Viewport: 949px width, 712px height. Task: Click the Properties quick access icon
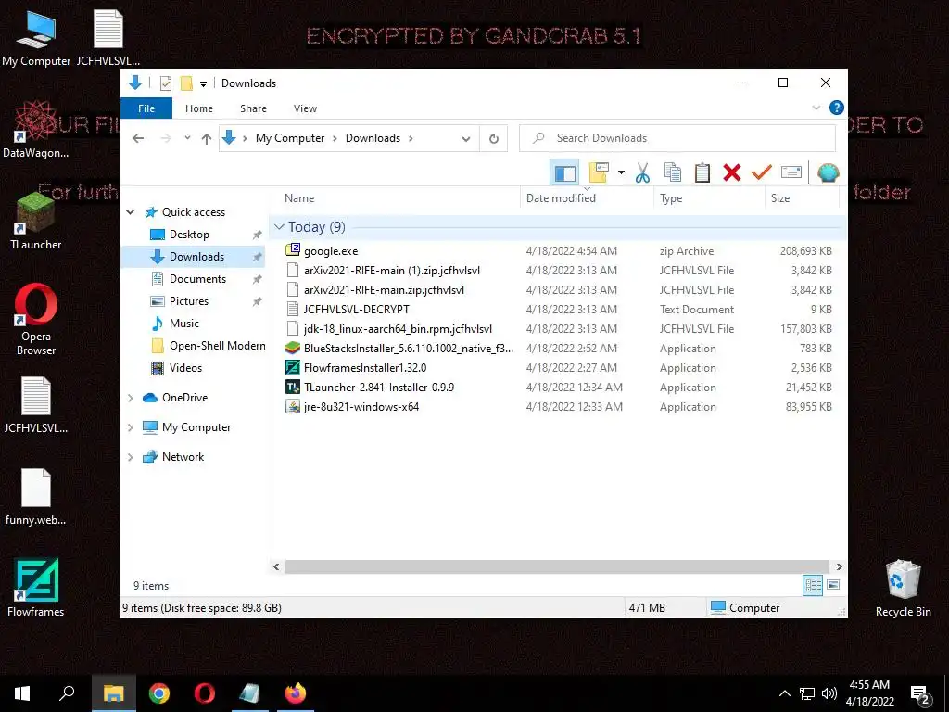click(165, 83)
